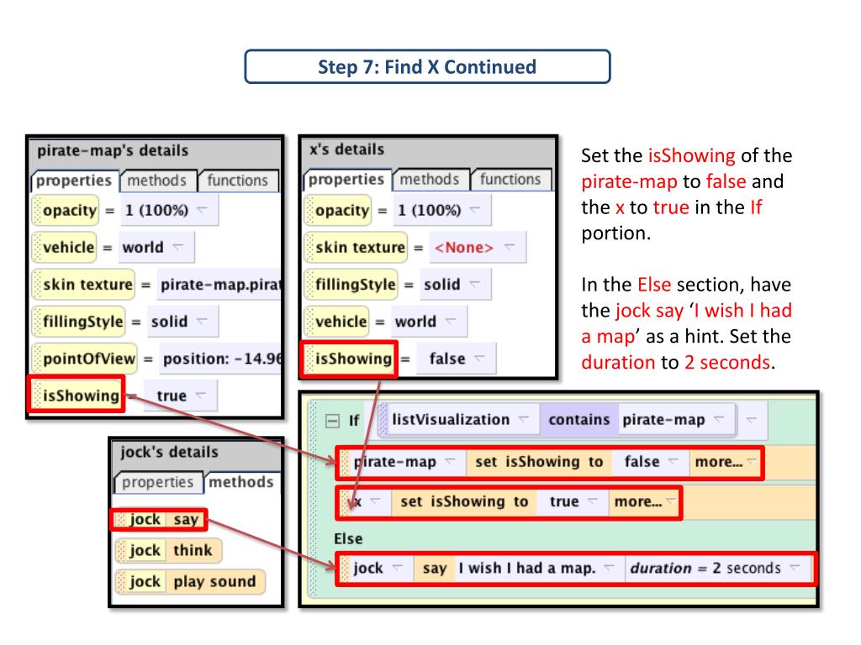Click the 'Step 7: Find X Continued' title

(427, 67)
